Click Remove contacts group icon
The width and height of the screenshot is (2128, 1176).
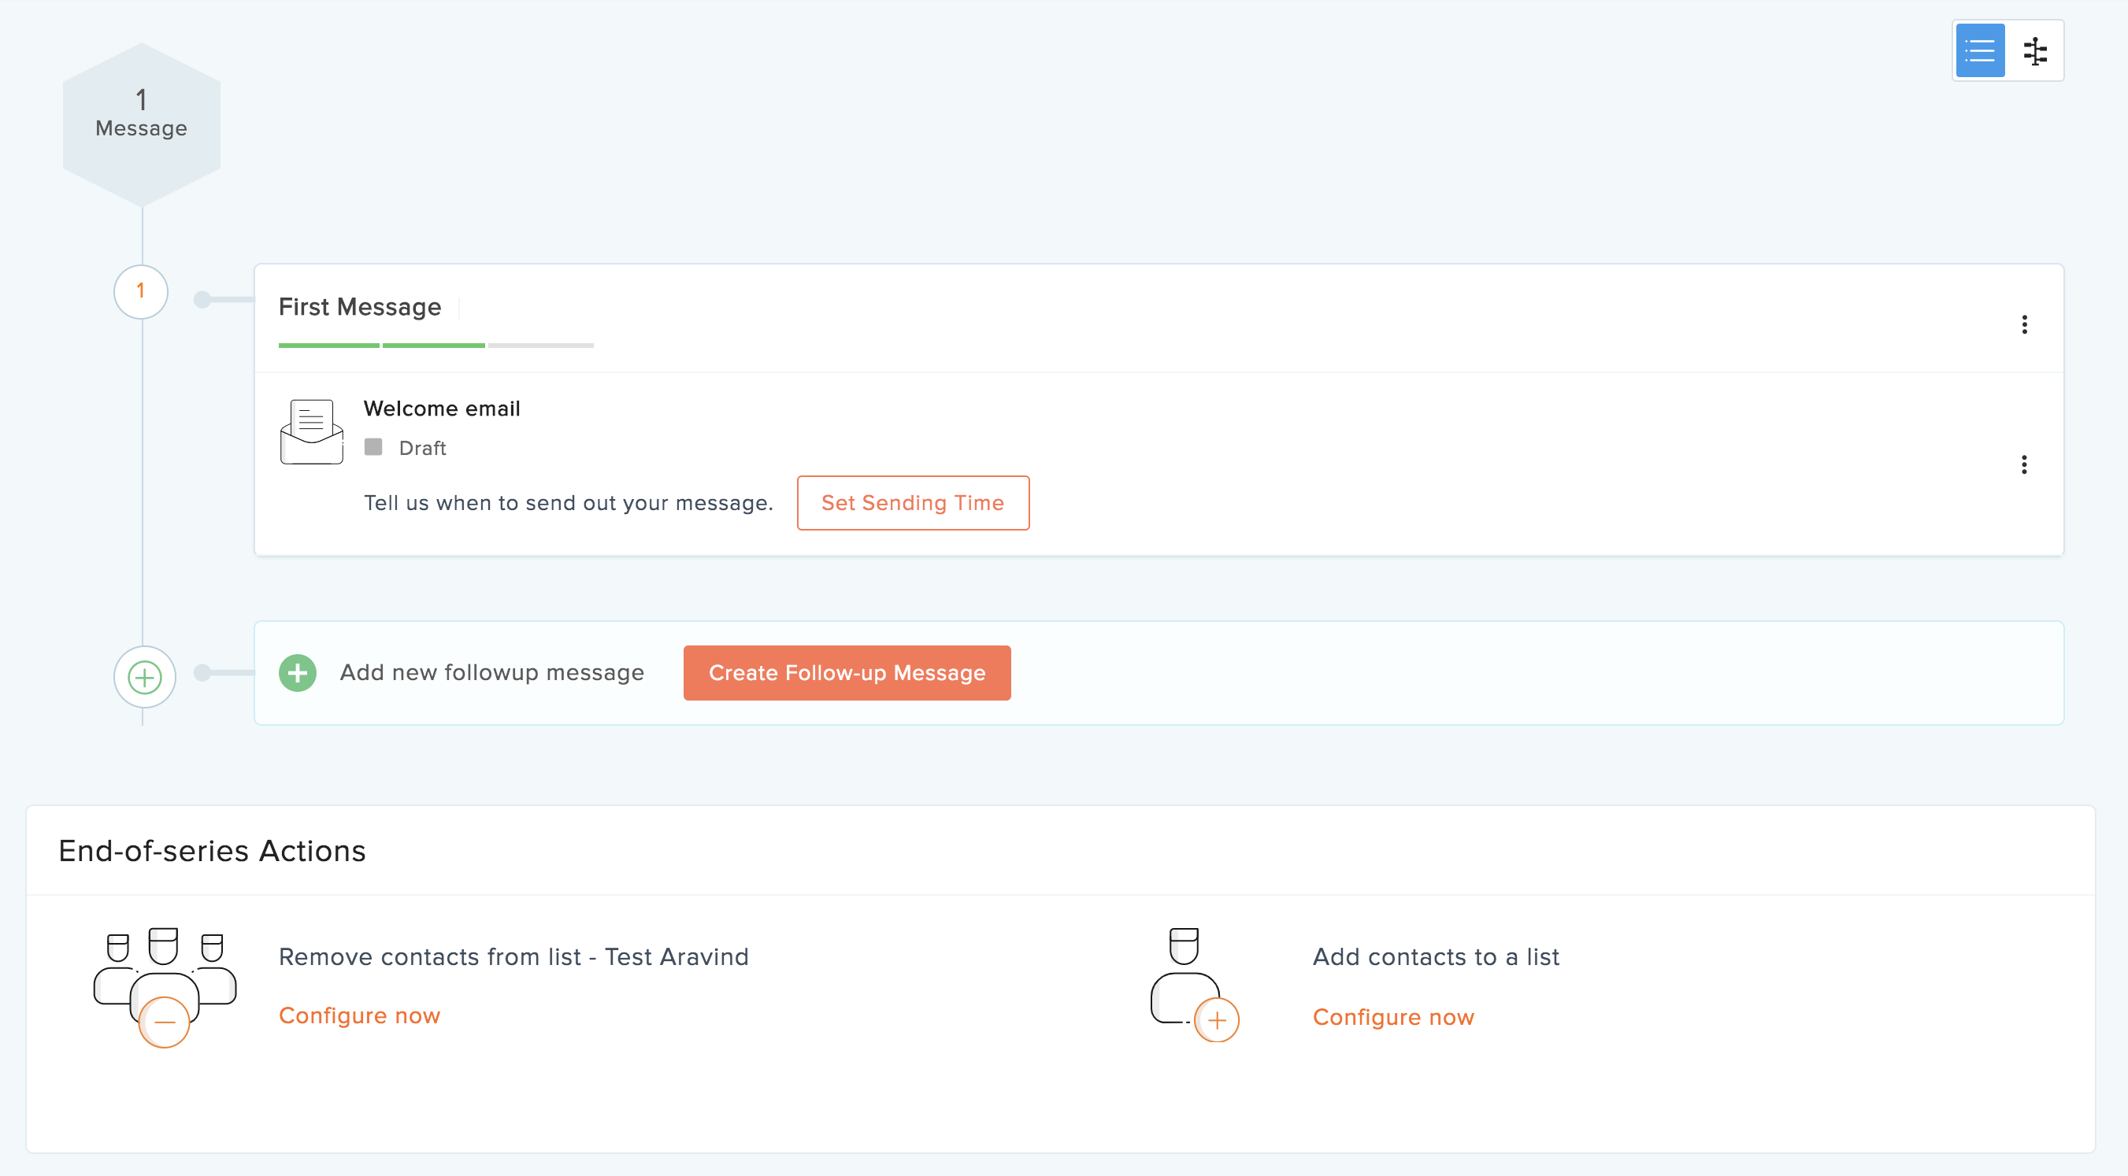165,987
